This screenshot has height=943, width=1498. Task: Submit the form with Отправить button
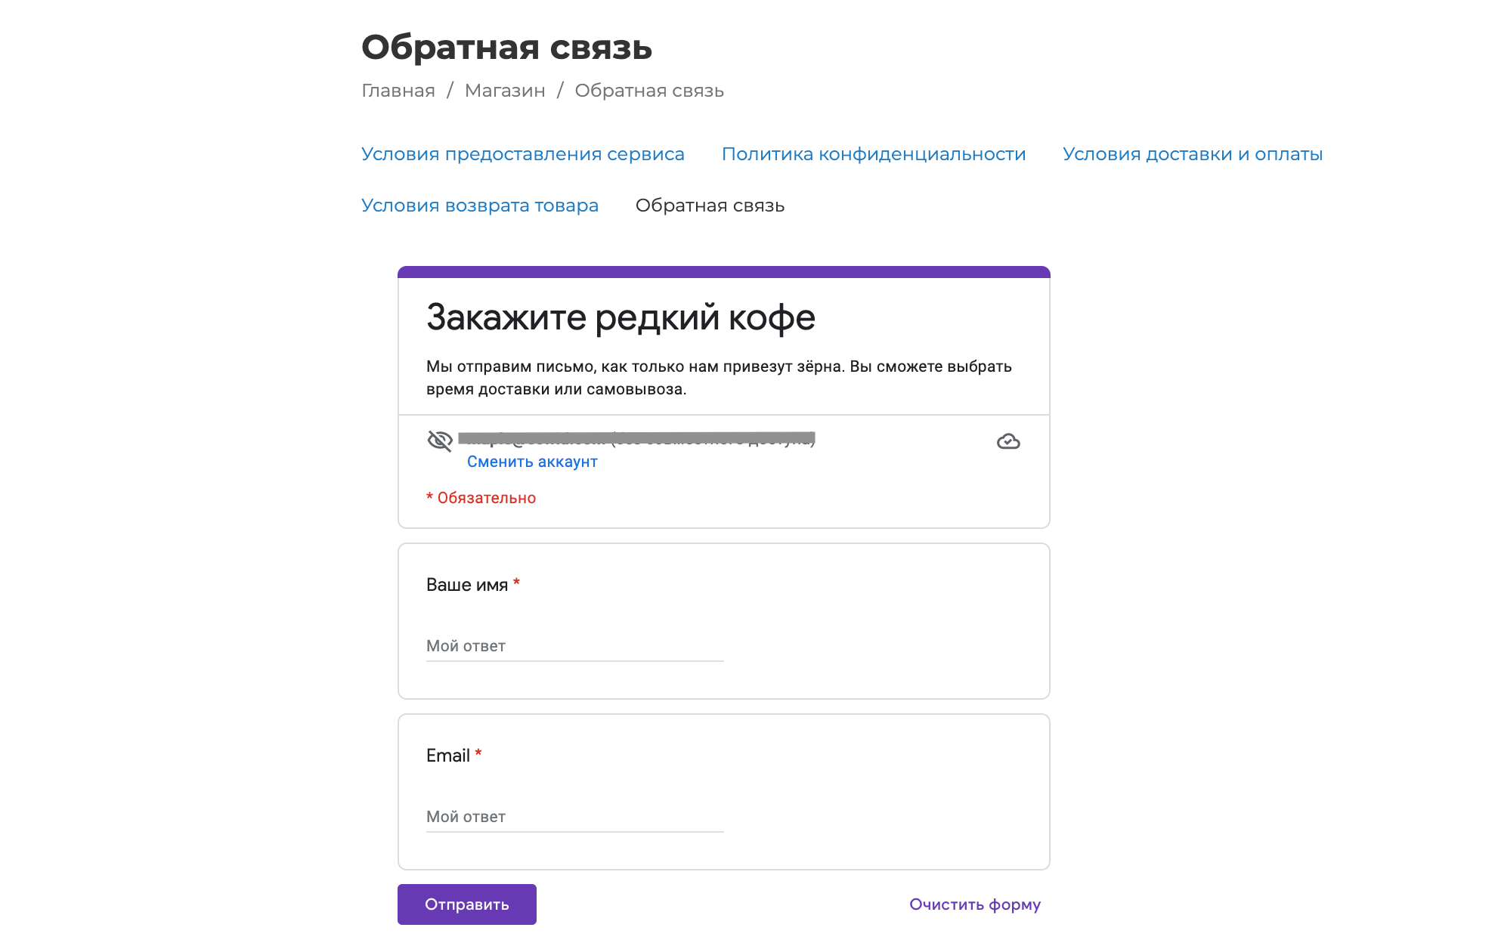coord(467,904)
